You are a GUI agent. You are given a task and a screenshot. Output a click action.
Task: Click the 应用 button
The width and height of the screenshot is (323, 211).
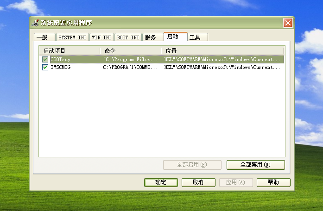pyautogui.click(x=236, y=182)
